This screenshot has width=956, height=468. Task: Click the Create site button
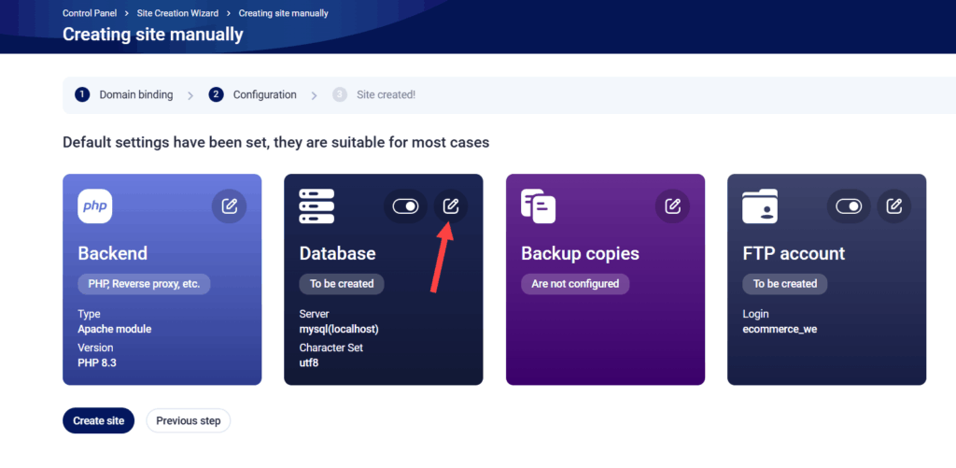click(98, 420)
